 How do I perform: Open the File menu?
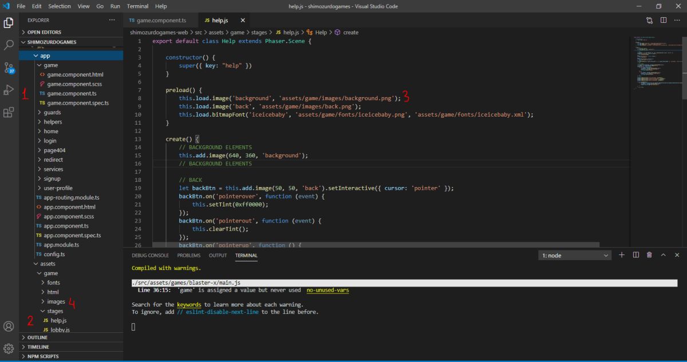(x=21, y=6)
